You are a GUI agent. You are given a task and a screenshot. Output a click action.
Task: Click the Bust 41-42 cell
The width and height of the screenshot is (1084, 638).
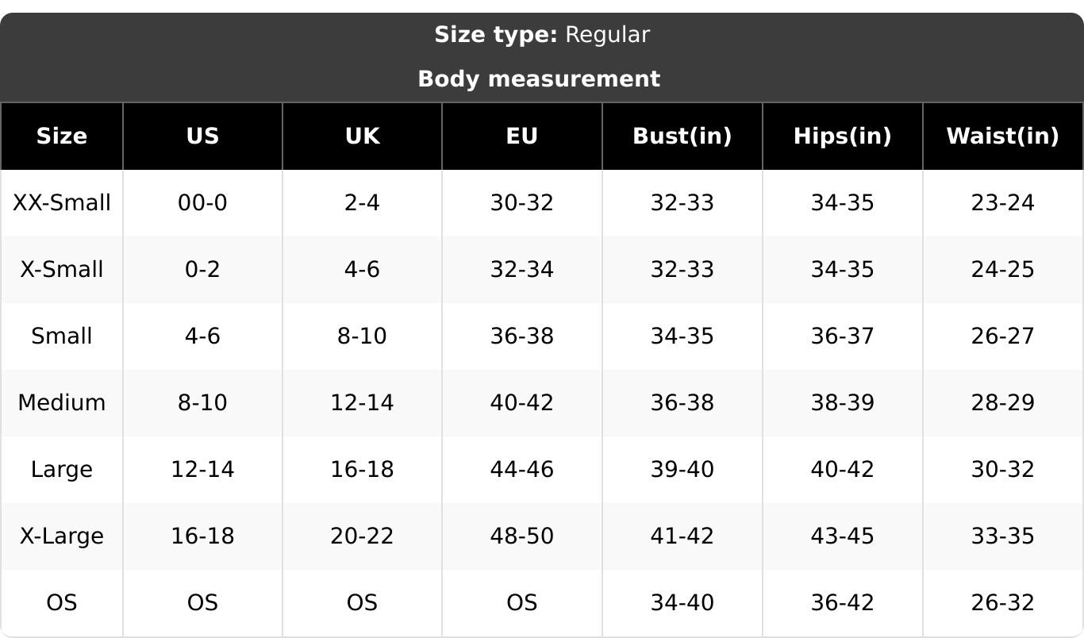[x=682, y=536]
